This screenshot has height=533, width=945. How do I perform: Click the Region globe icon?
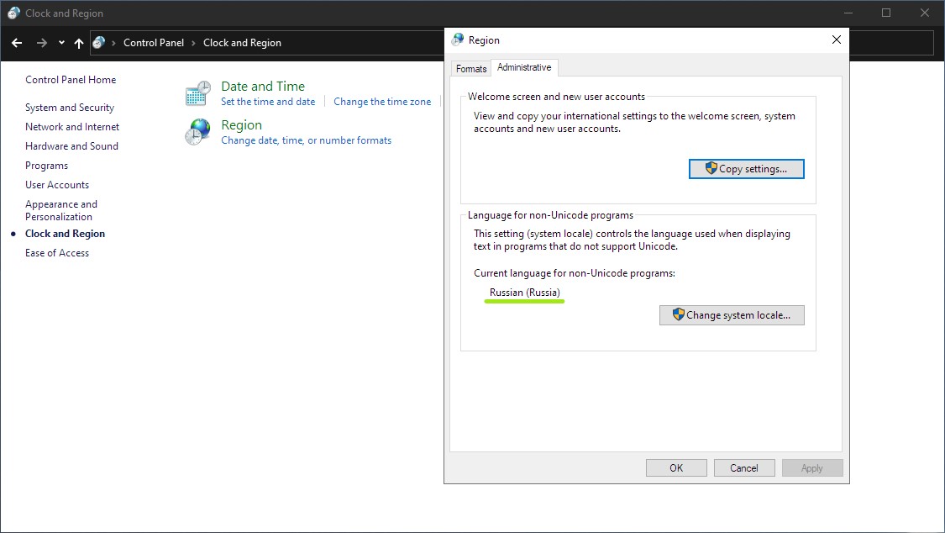pos(198,132)
